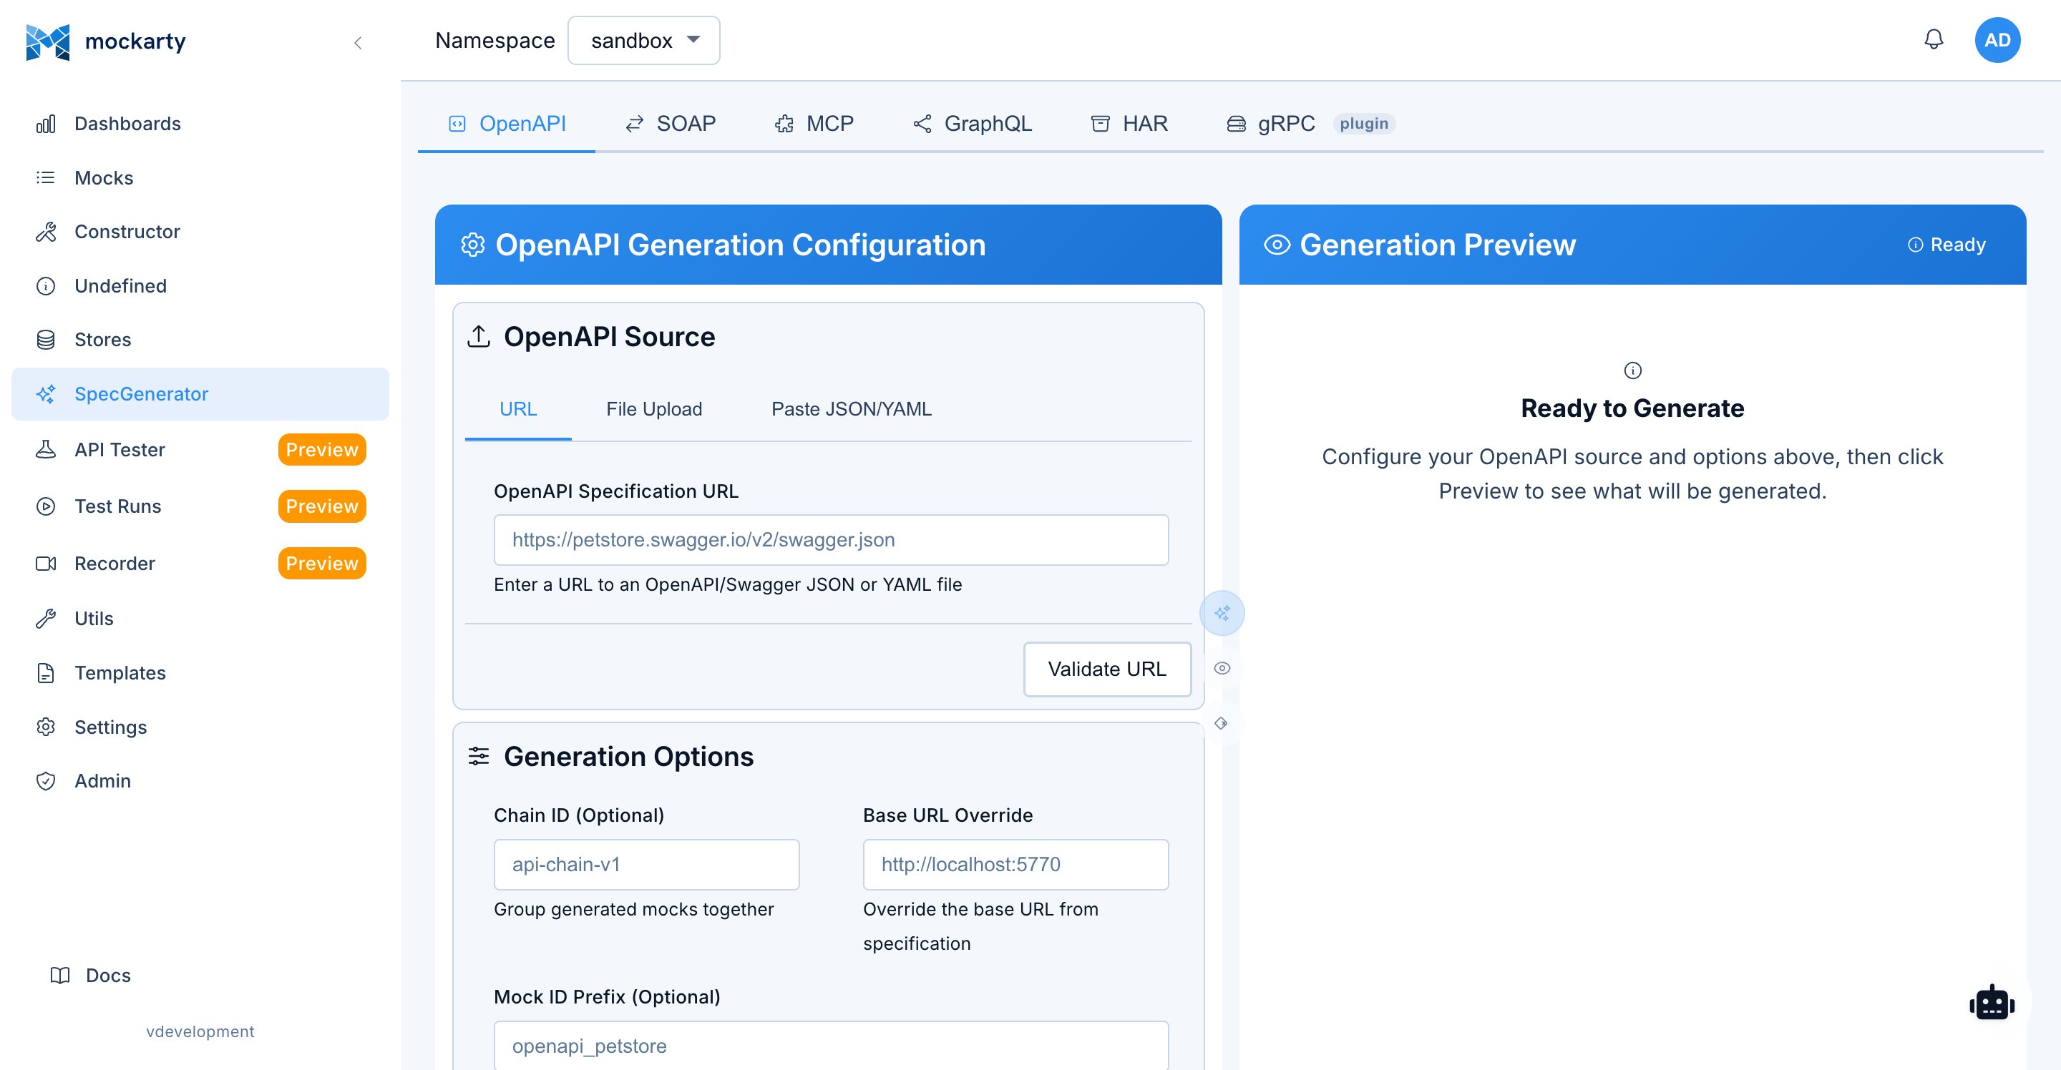Click the Generation Preview eye icon
The image size is (2061, 1070).
click(1277, 245)
